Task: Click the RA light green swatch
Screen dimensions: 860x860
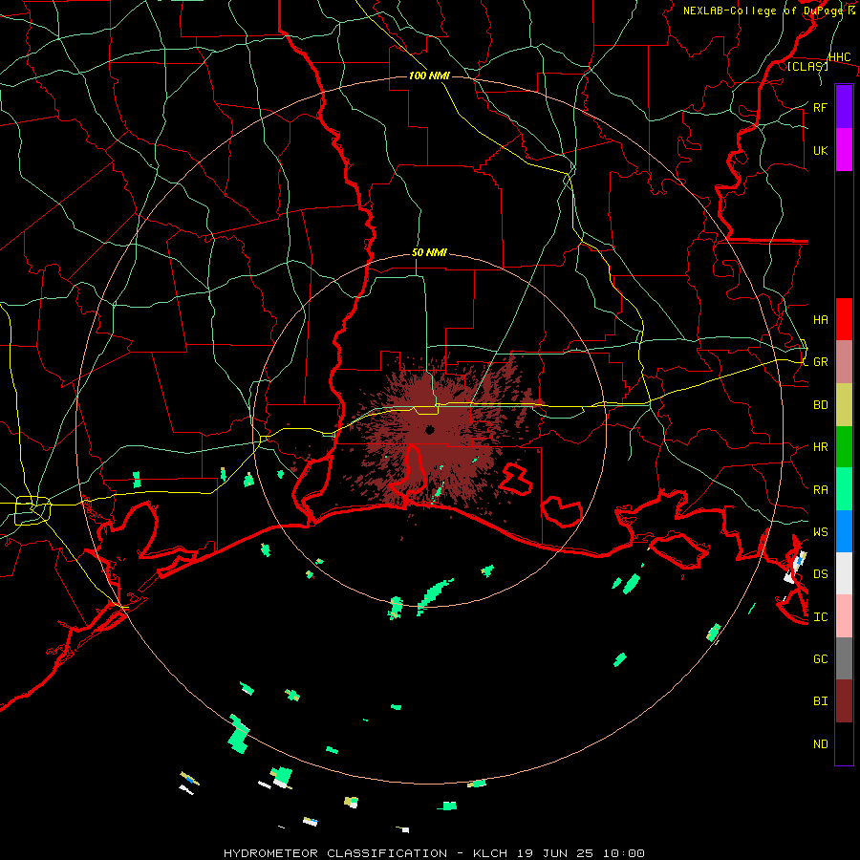Action: (x=844, y=489)
